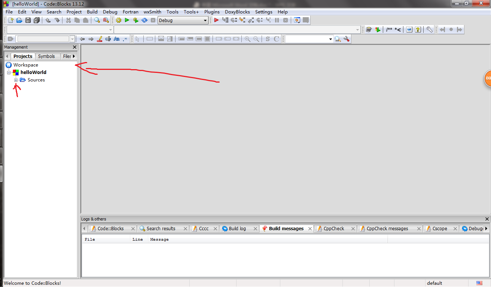Screen dimensions: 491x287
Task: Click the Open file folder icon
Action: (x=19, y=20)
